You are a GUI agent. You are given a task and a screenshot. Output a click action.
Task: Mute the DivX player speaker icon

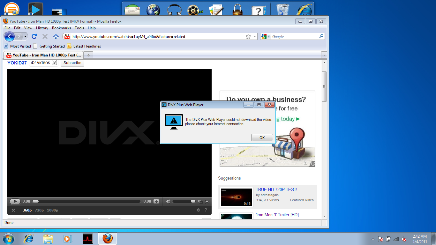(168, 201)
